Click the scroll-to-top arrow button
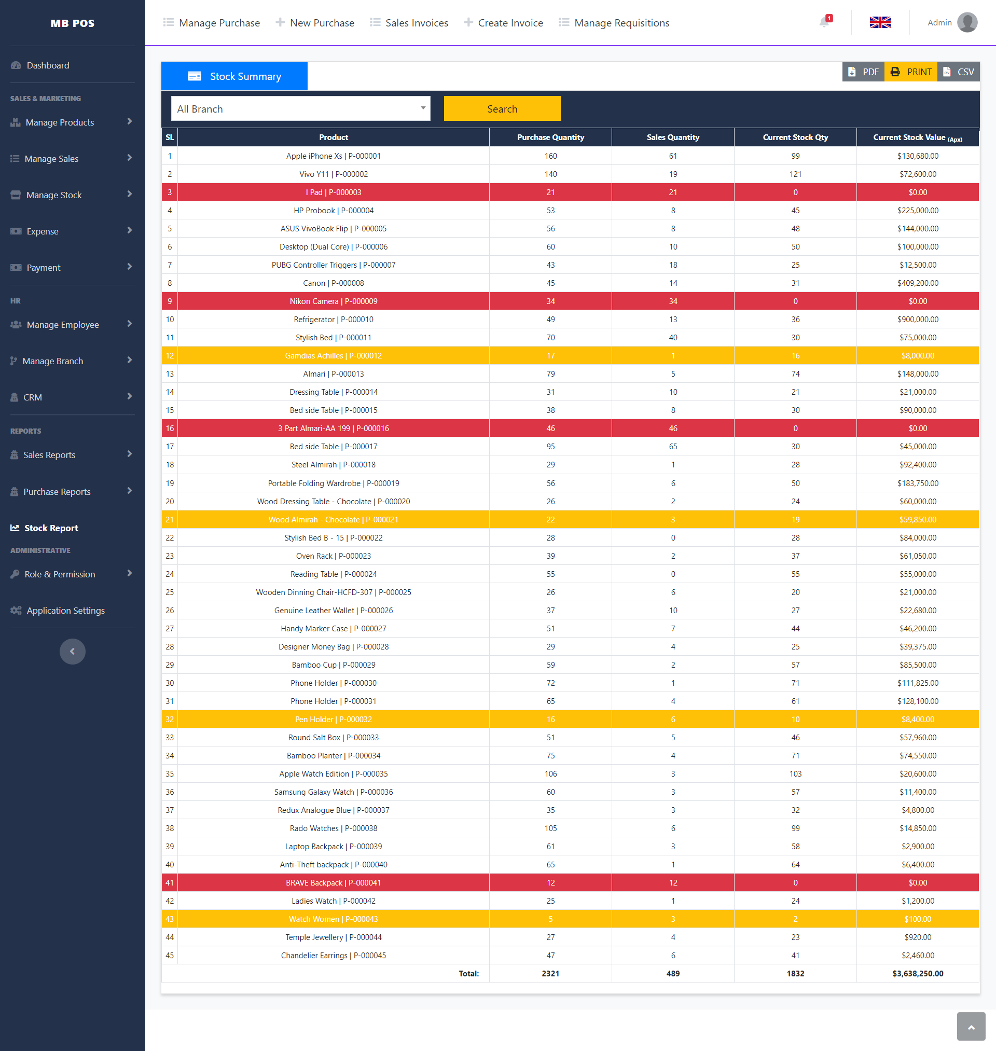This screenshot has width=996, height=1051. click(971, 1027)
